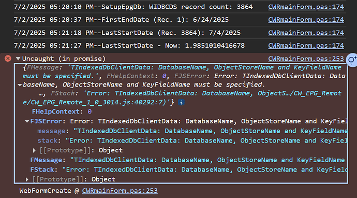Viewport: 357px width, 198px height.
Task: Open source link for FirstEndDate log line
Action: [x=306, y=20]
